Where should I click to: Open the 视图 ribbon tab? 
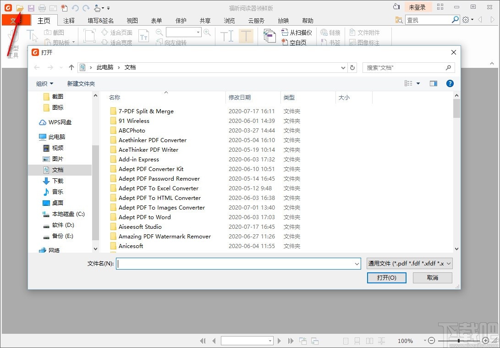132,21
